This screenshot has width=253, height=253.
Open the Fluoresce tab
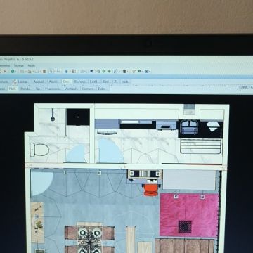click(53, 89)
